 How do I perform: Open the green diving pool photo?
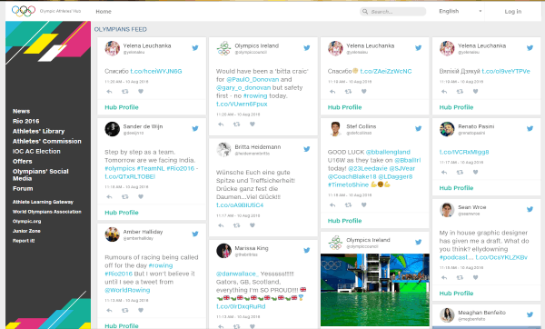[x=374, y=290]
